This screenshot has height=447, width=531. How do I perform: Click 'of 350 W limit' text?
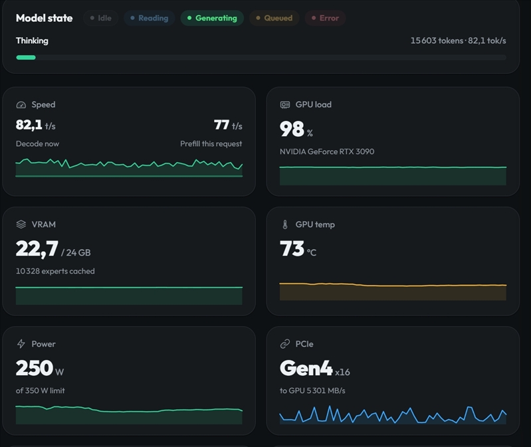tap(41, 391)
